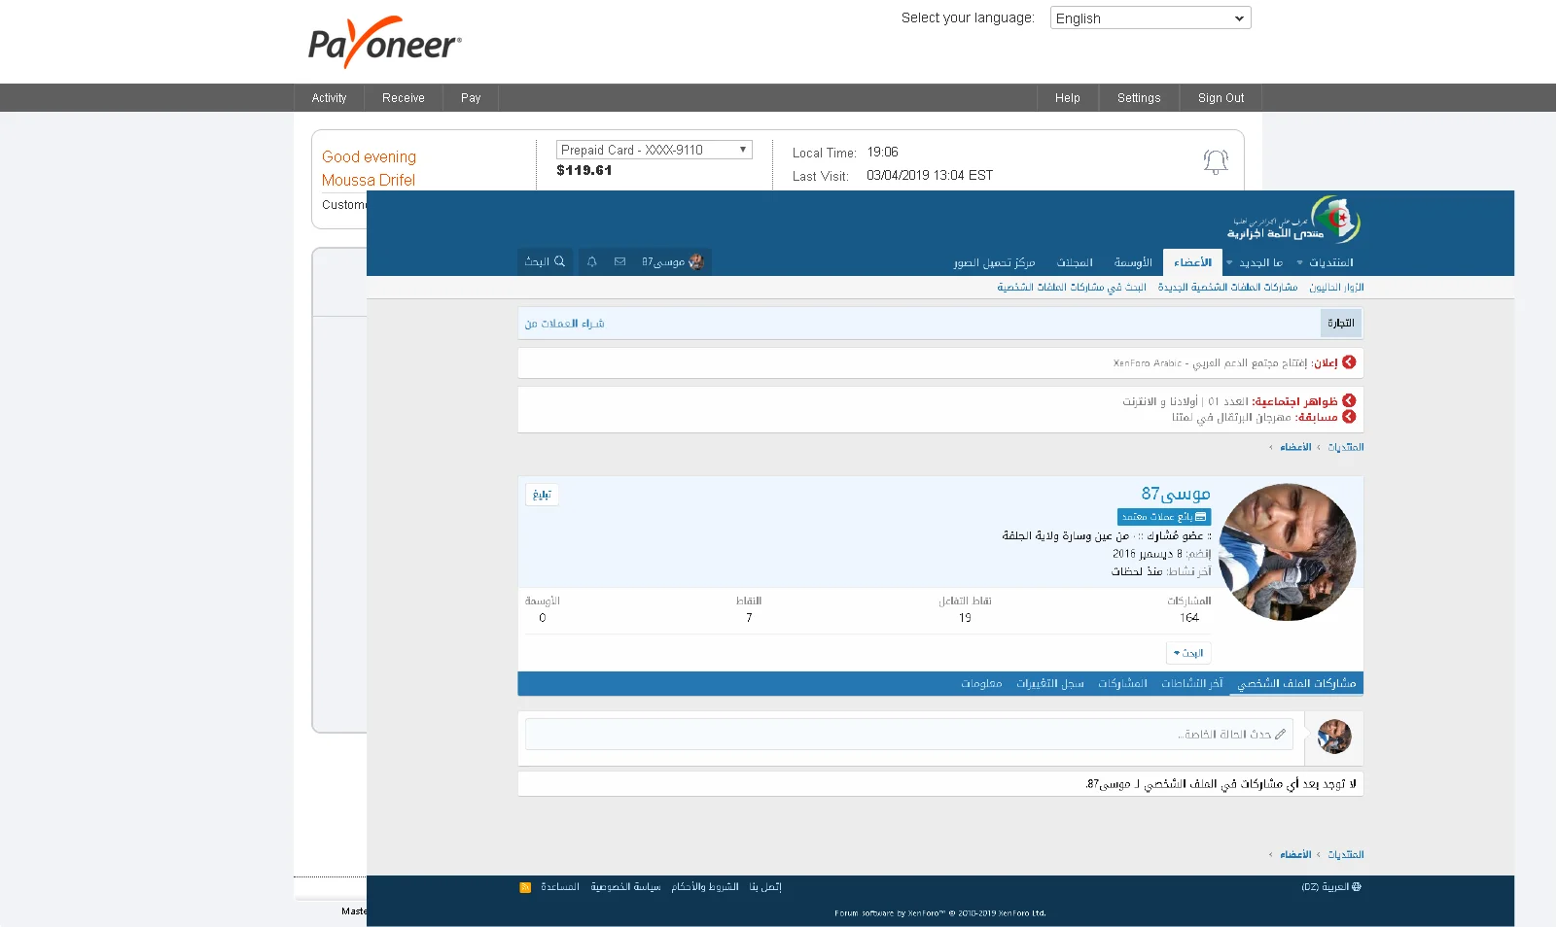Click the Sign Out link
The height and width of the screenshot is (927, 1557).
[1221, 98]
